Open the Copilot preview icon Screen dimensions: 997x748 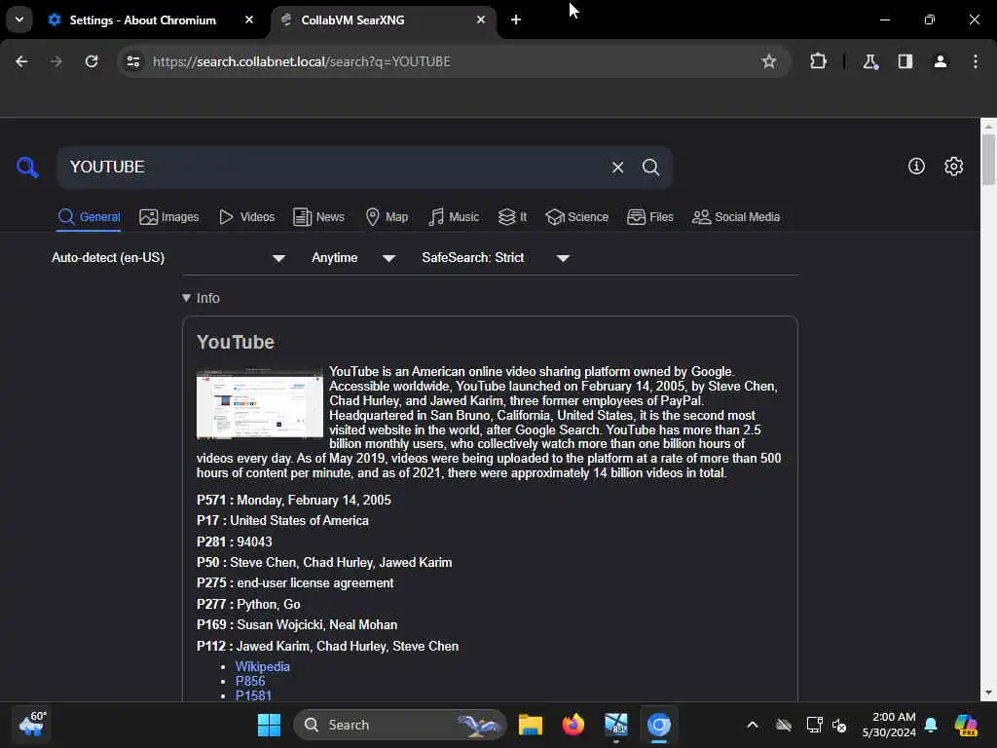point(966,725)
